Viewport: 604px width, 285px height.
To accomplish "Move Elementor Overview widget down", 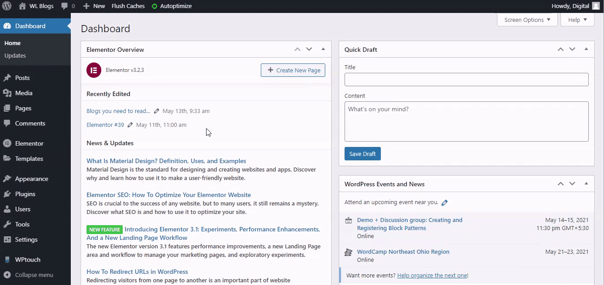I will pos(309,49).
